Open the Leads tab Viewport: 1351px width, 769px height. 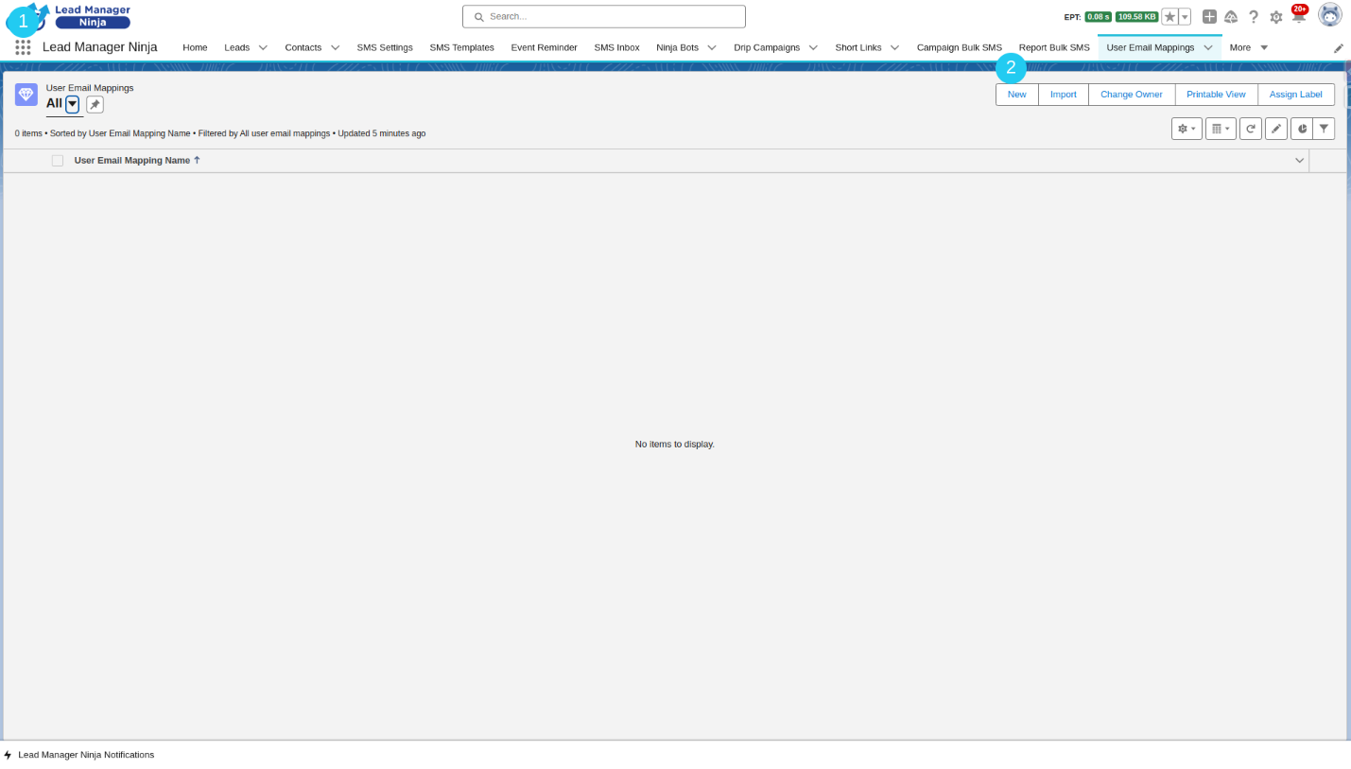[237, 47]
